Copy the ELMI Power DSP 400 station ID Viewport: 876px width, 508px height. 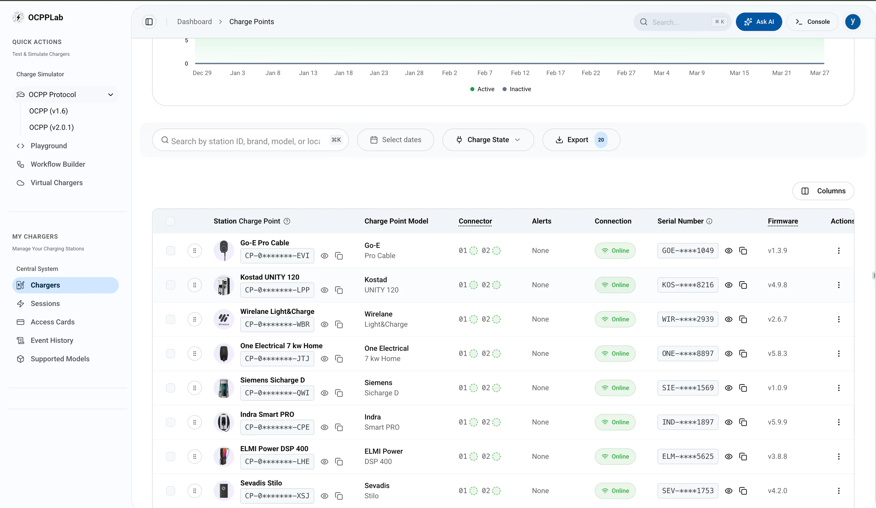[x=339, y=462]
